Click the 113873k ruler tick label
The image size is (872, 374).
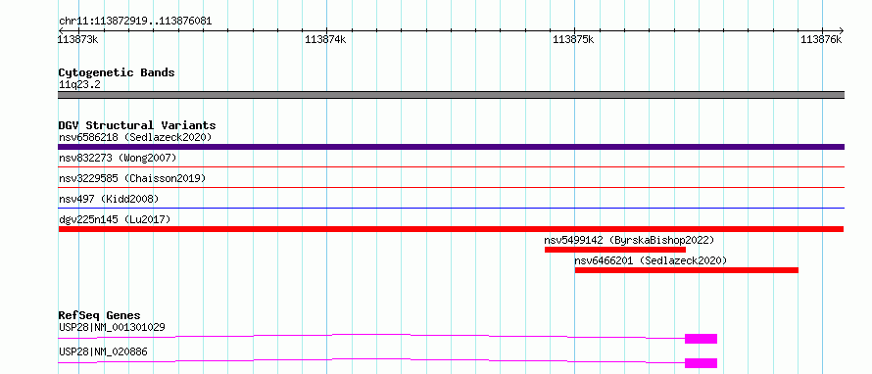pos(78,39)
